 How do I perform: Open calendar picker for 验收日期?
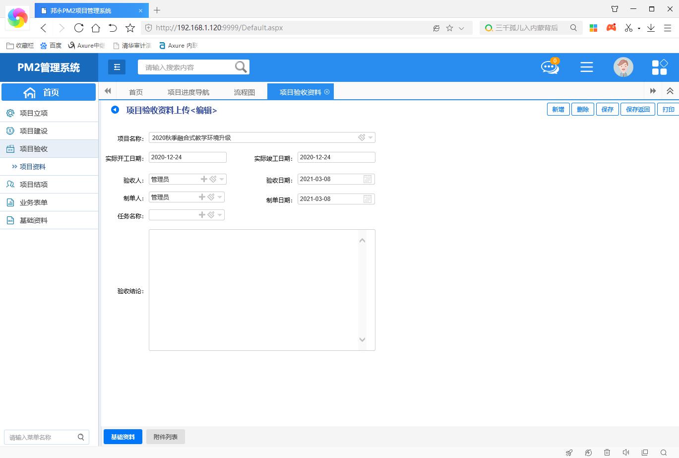pos(368,179)
